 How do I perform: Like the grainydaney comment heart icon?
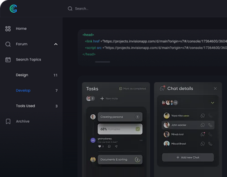(x=100, y=146)
